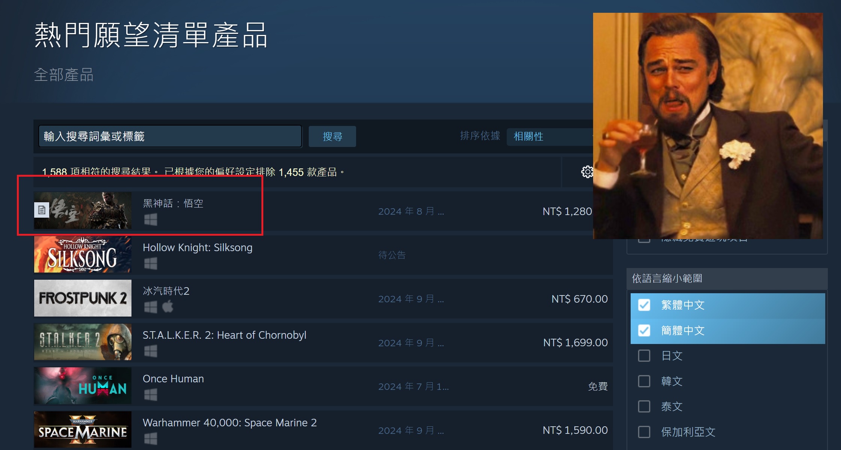The width and height of the screenshot is (841, 450).
Task: Collapse the 依語言縮小範圍 filter section
Action: coord(727,279)
